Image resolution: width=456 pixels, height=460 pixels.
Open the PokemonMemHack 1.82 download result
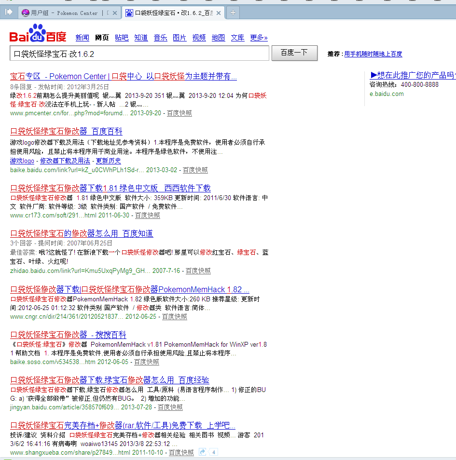tap(130, 290)
